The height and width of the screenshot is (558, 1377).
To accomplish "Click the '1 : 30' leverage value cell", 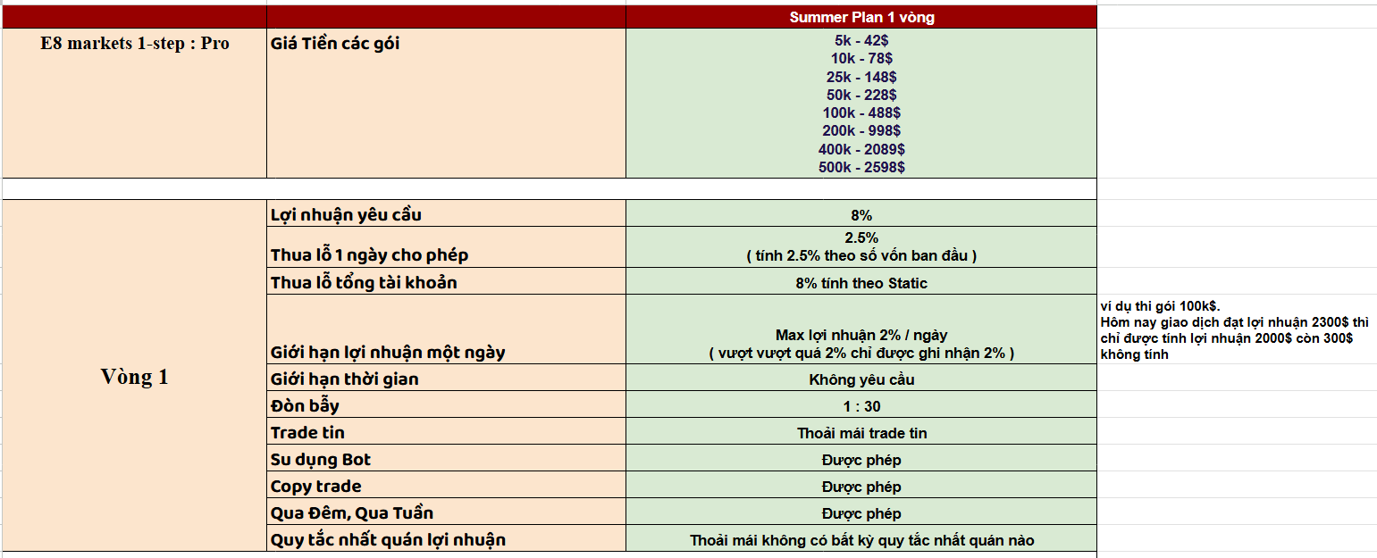I will [x=861, y=404].
